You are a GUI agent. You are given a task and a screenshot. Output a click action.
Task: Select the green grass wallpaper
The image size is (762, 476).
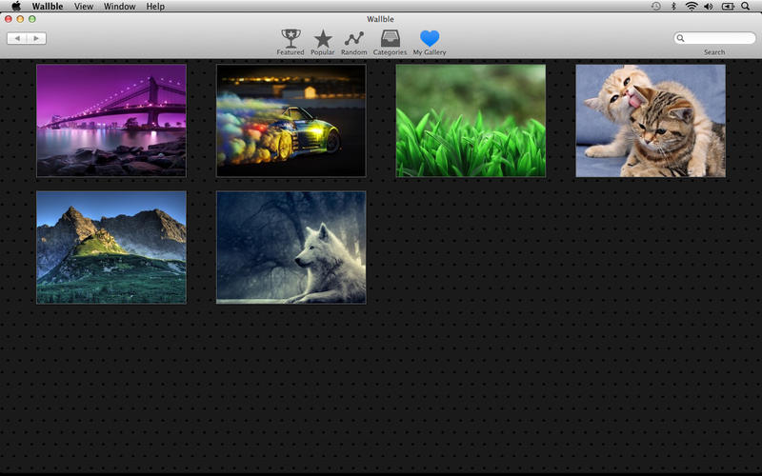(471, 121)
